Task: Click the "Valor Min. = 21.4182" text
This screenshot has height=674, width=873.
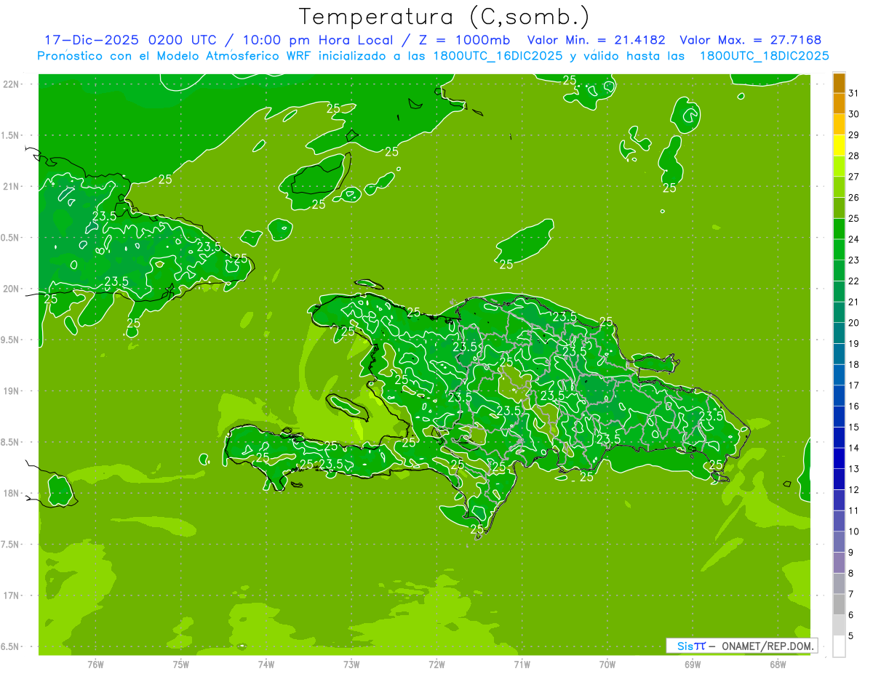Action: click(597, 40)
